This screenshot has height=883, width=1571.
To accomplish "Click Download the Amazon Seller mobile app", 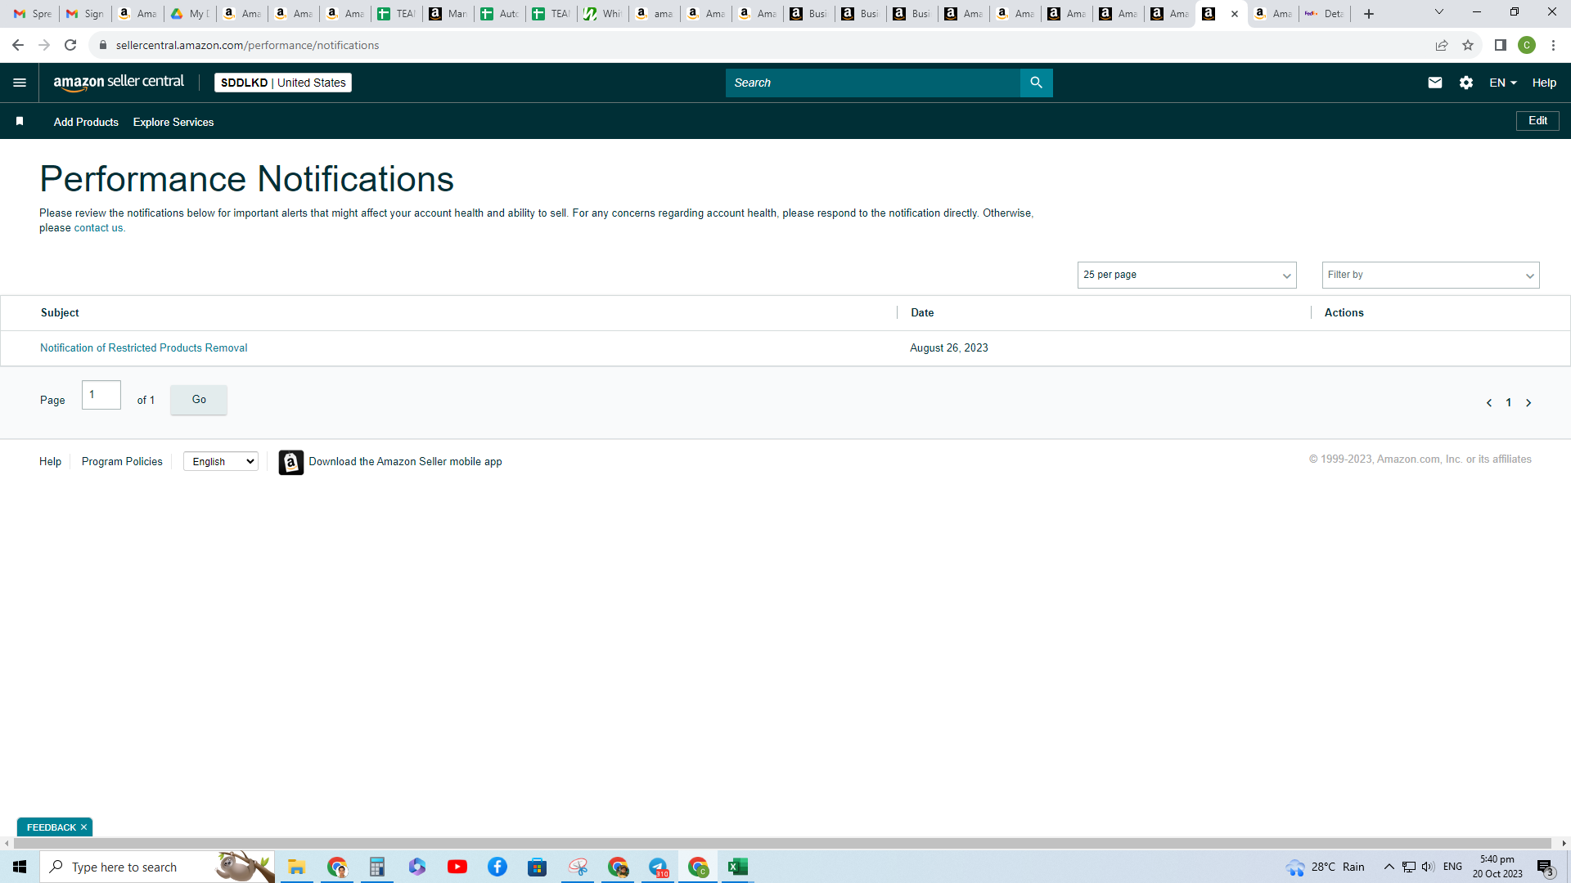I will [x=405, y=462].
